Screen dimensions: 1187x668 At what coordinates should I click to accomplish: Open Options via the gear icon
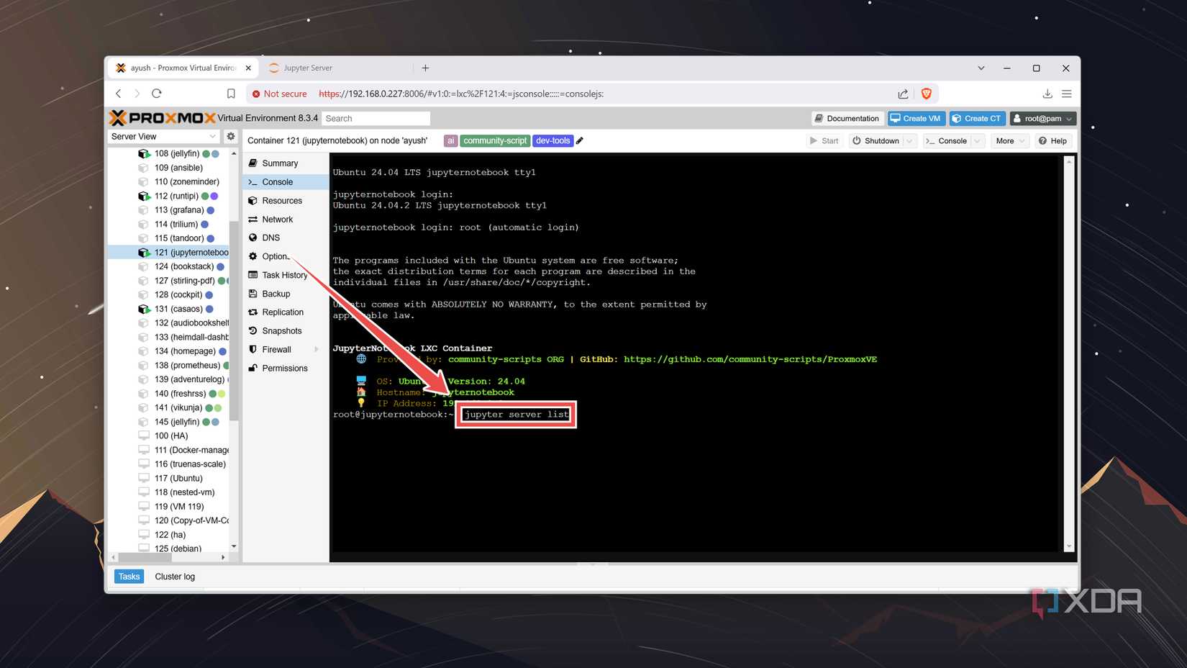[x=253, y=256]
